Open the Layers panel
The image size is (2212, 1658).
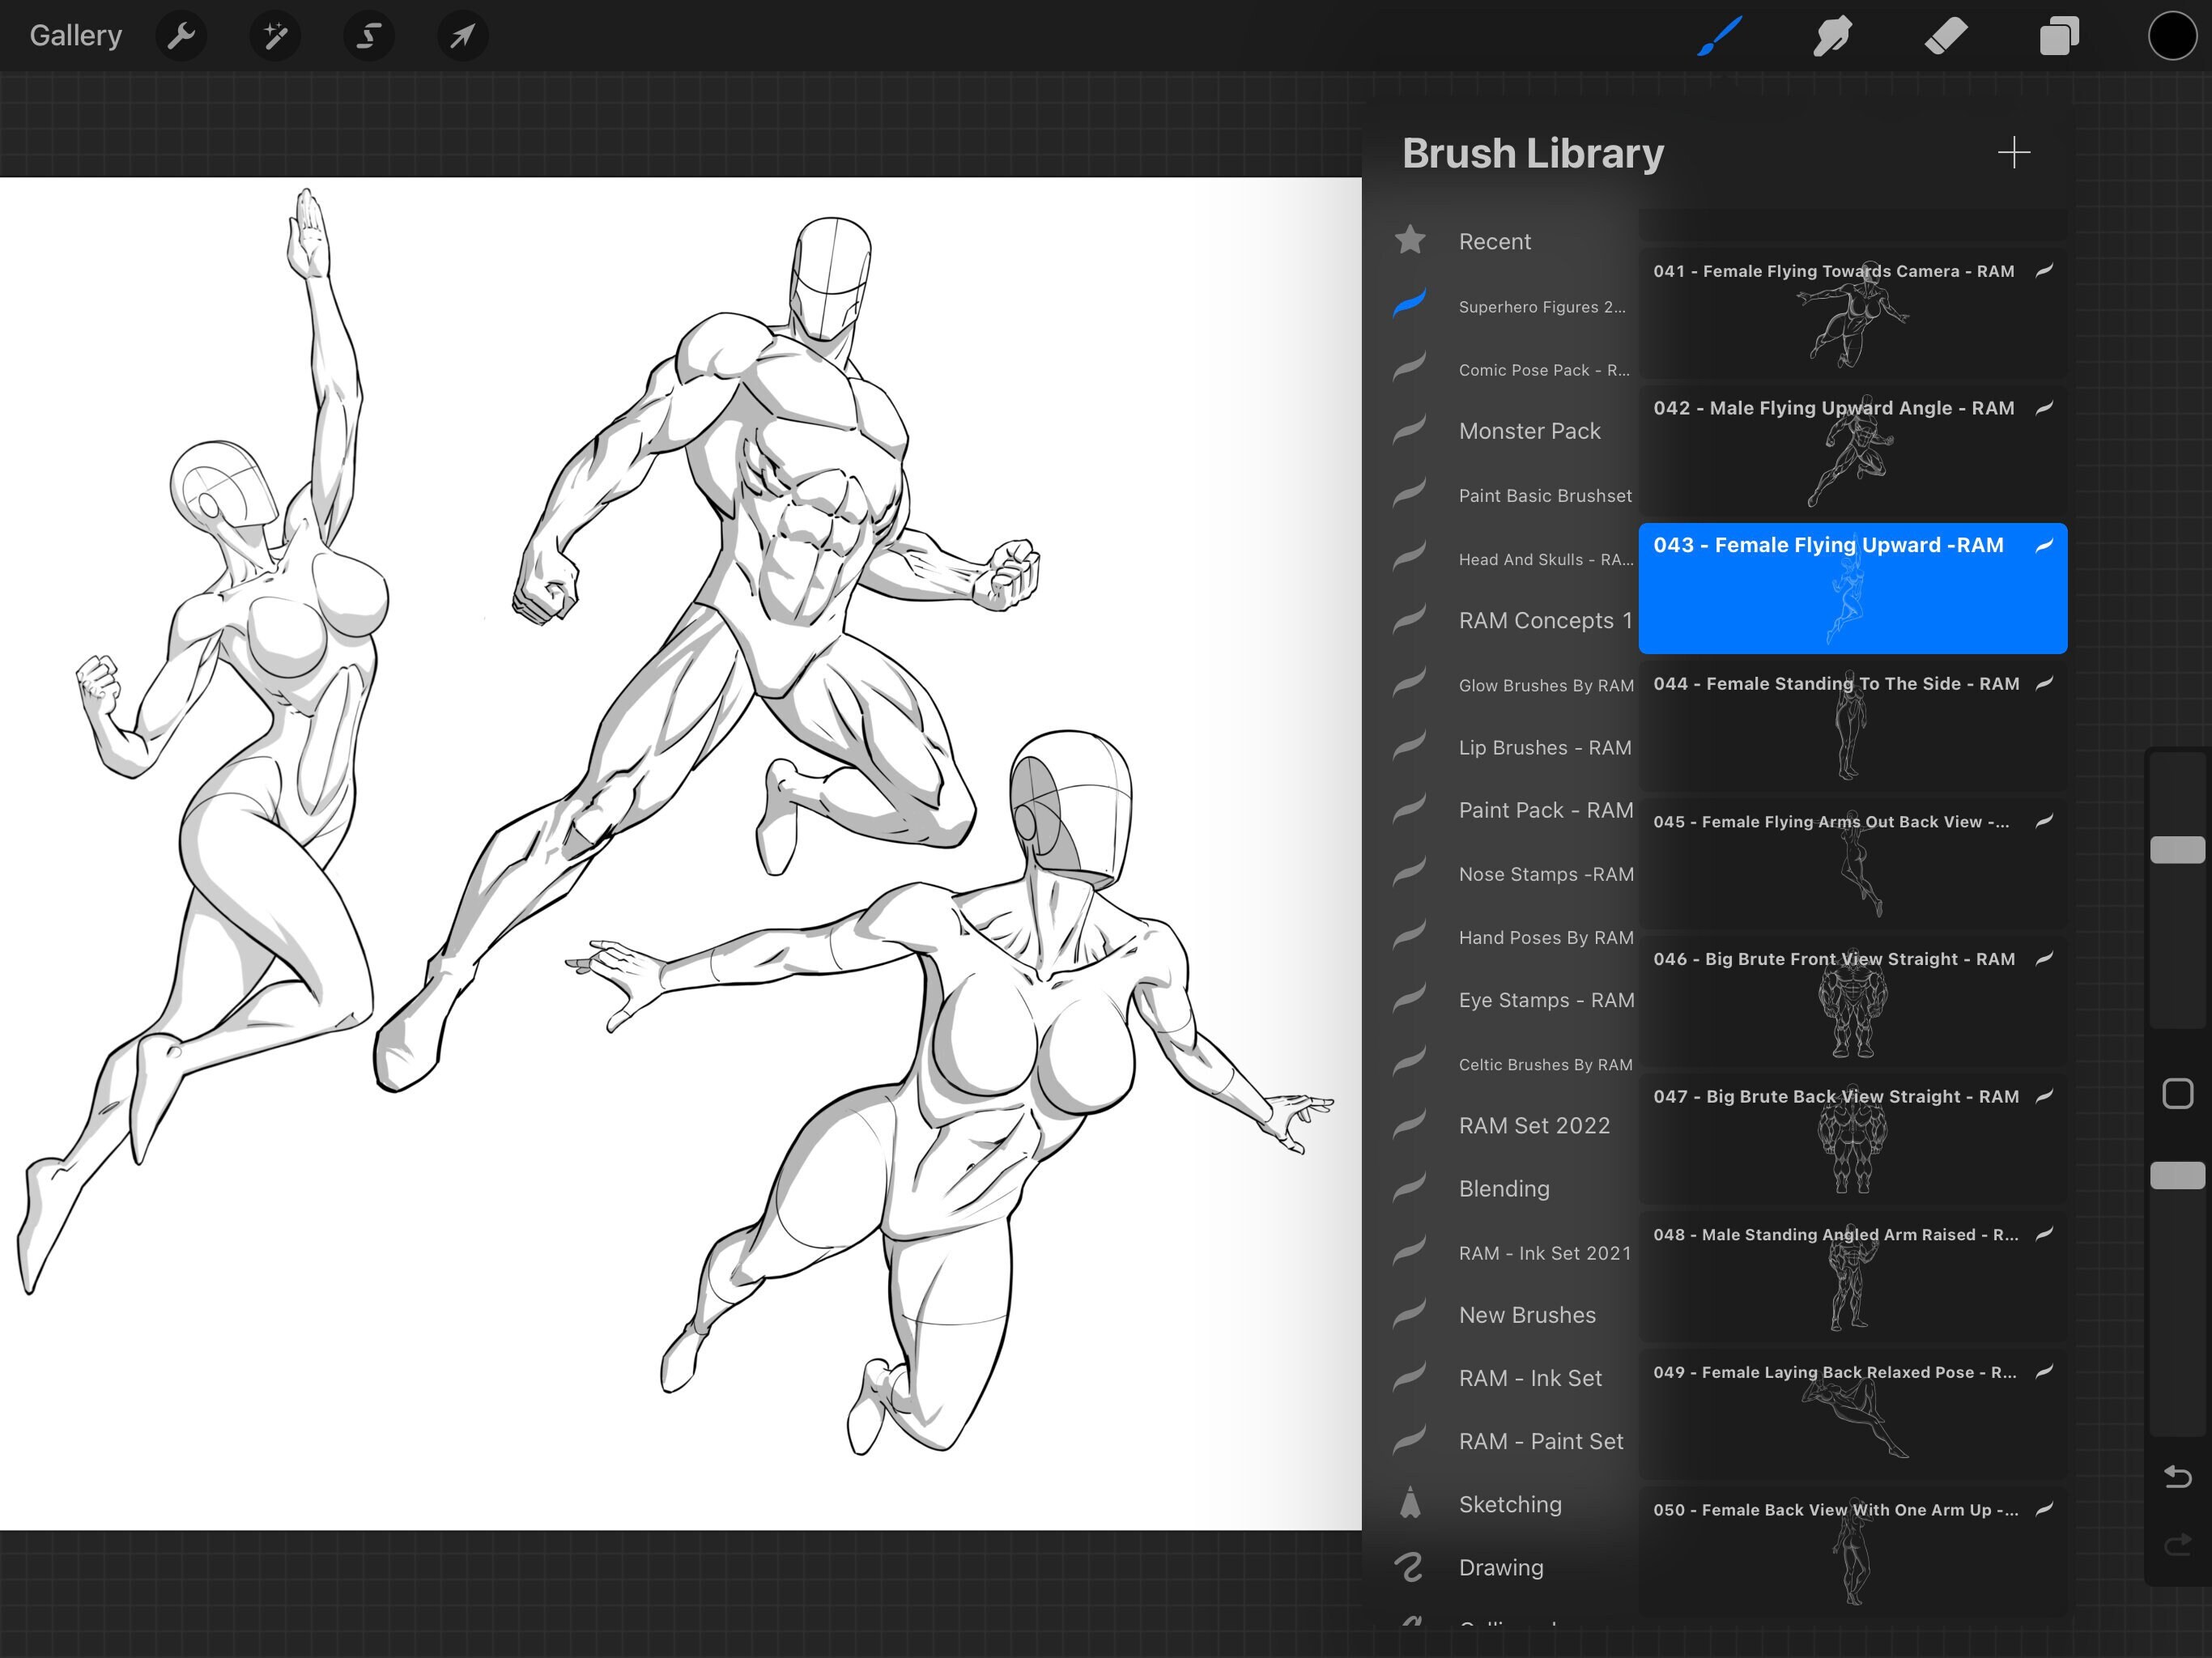(x=2059, y=35)
